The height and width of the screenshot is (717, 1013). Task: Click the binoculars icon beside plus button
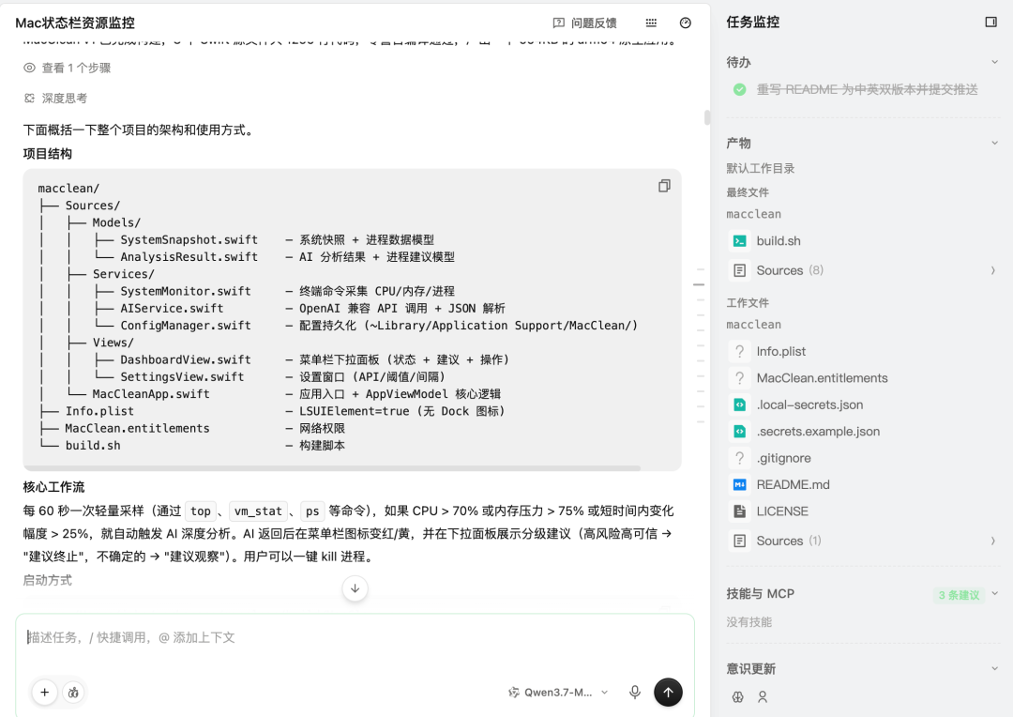coord(74,693)
